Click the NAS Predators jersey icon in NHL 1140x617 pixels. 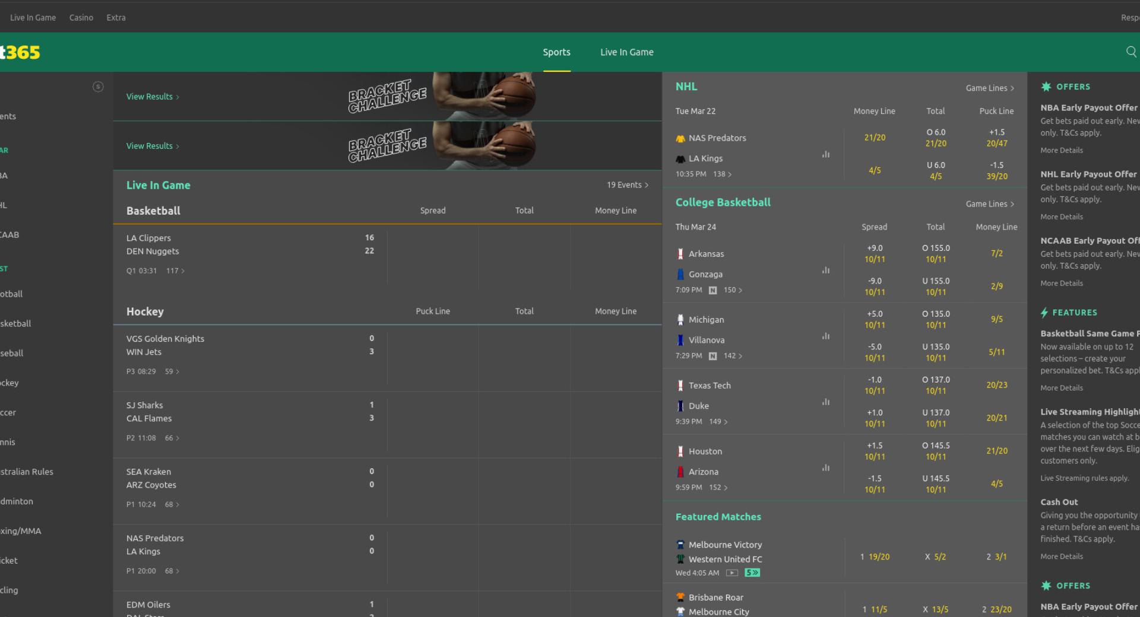680,138
